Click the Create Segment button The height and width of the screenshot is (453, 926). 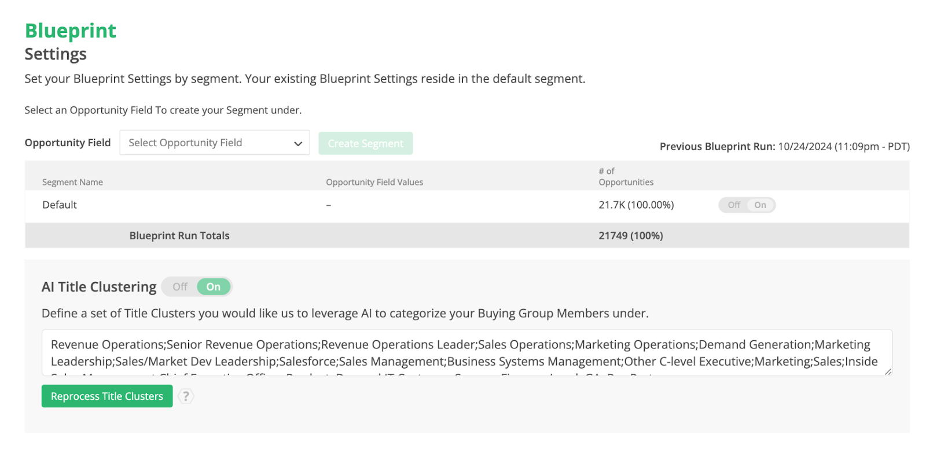(365, 143)
